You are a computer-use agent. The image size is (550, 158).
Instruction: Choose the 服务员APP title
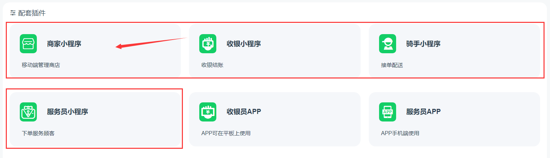click(x=423, y=112)
